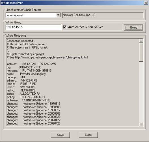Click the inetnum line in response
Viewport: 149px width, 142px height.
tap(31, 64)
